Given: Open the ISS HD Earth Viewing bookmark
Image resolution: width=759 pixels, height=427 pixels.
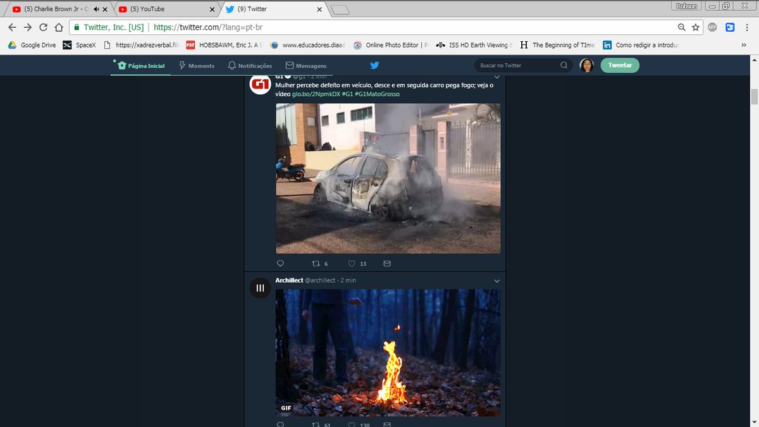Looking at the screenshot, I should click(475, 45).
